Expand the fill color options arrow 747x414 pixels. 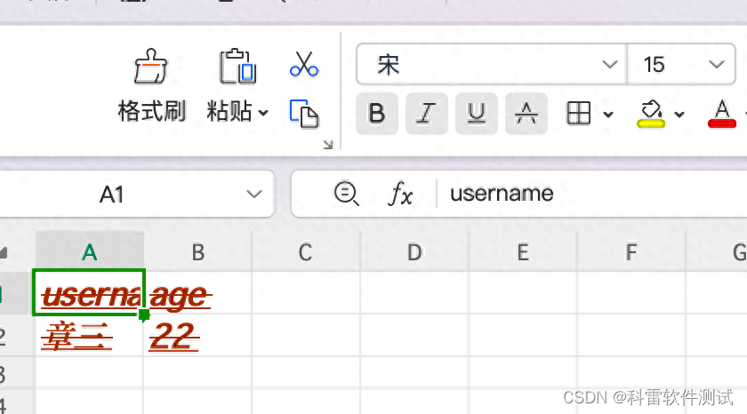[679, 115]
